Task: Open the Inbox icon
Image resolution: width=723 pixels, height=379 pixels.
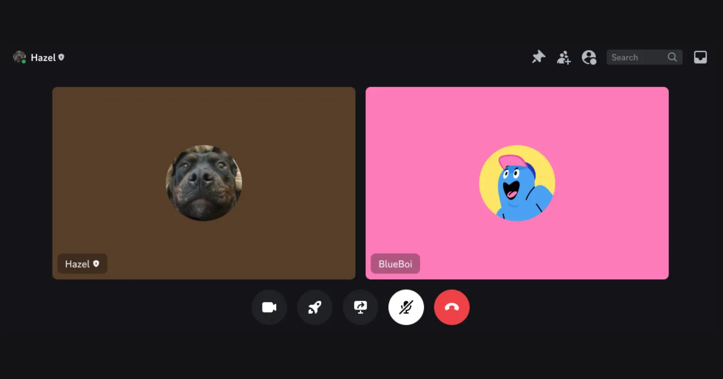Action: point(700,57)
